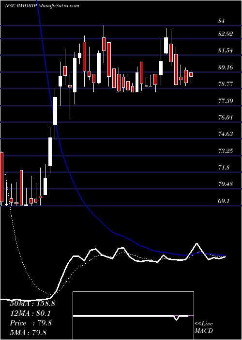Click the NSE RMDRIP MunafaSutra.com title text
The height and width of the screenshot is (340, 242).
coord(42,6)
